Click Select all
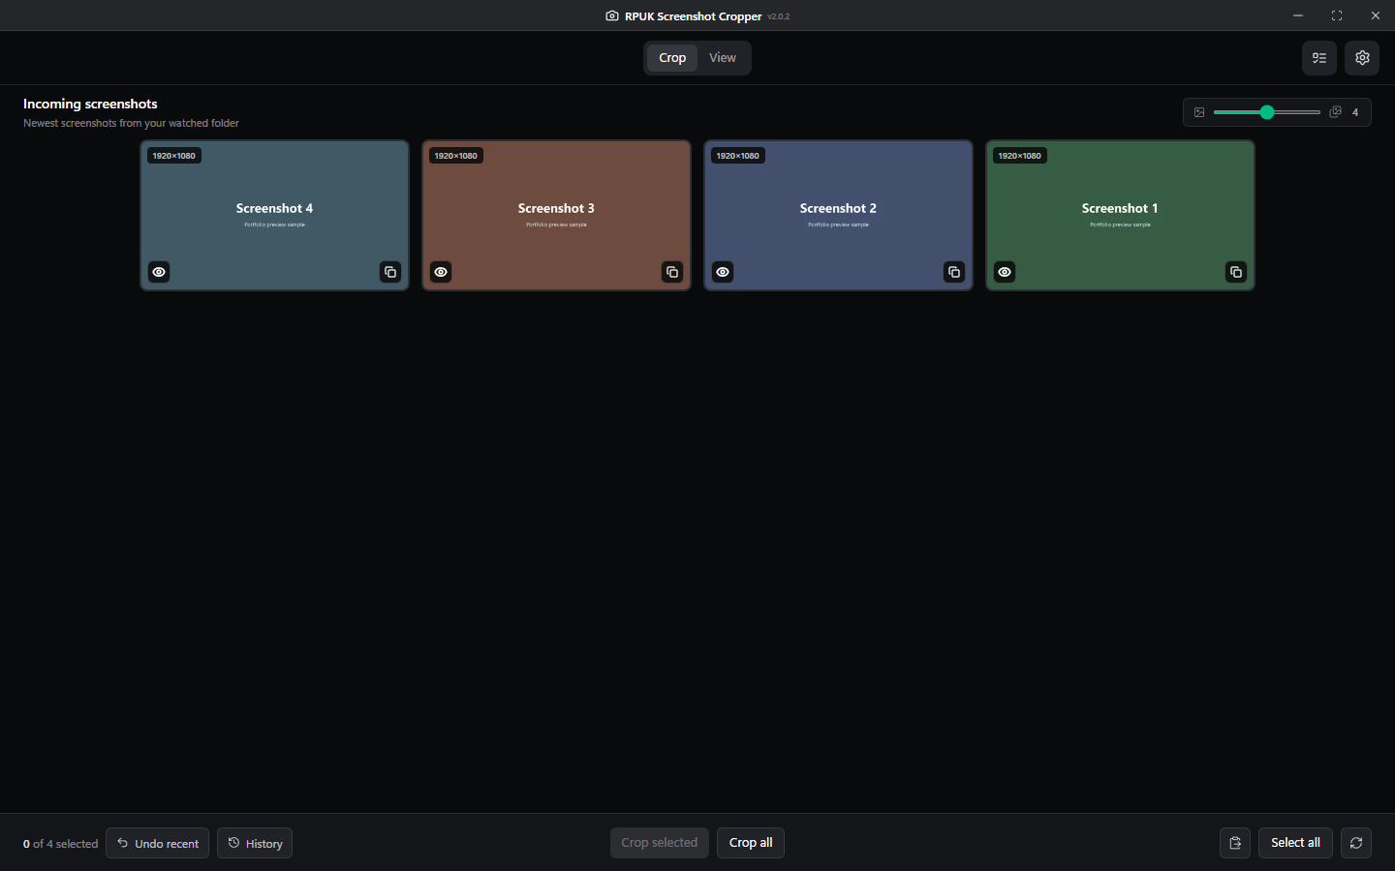Screen dimensions: 1395x871 1295,843
